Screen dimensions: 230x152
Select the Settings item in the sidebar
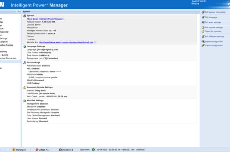tap(4, 38)
